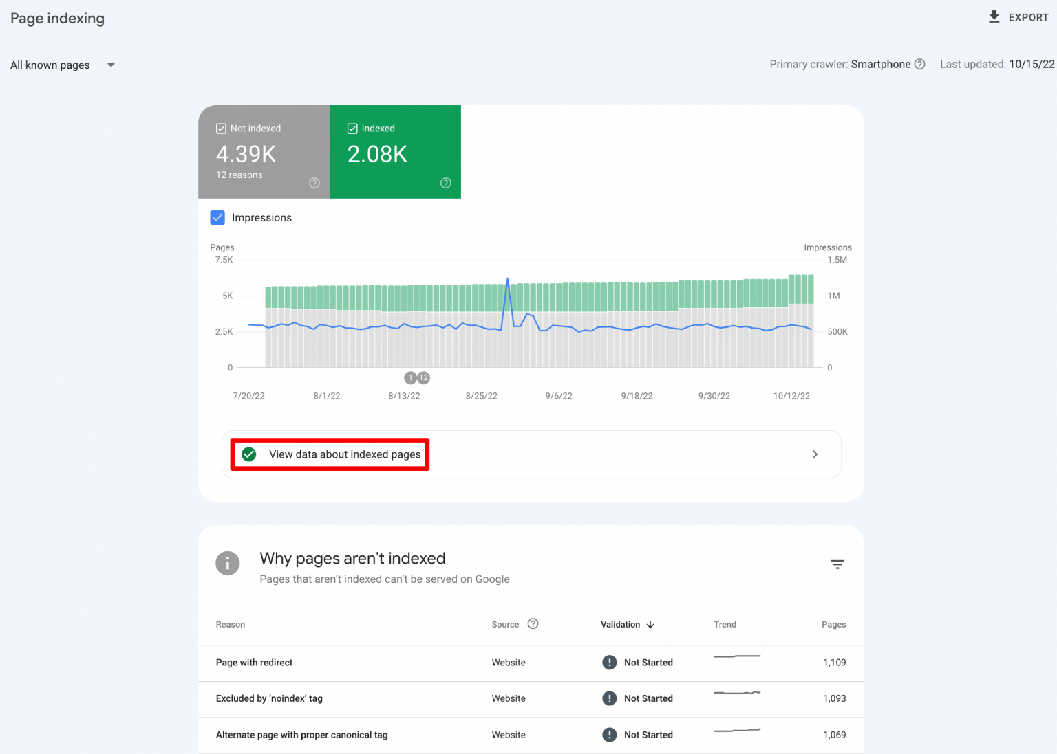This screenshot has height=754, width=1057.
Task: Open the Alternate page with proper canonical tag row
Action: 301,735
